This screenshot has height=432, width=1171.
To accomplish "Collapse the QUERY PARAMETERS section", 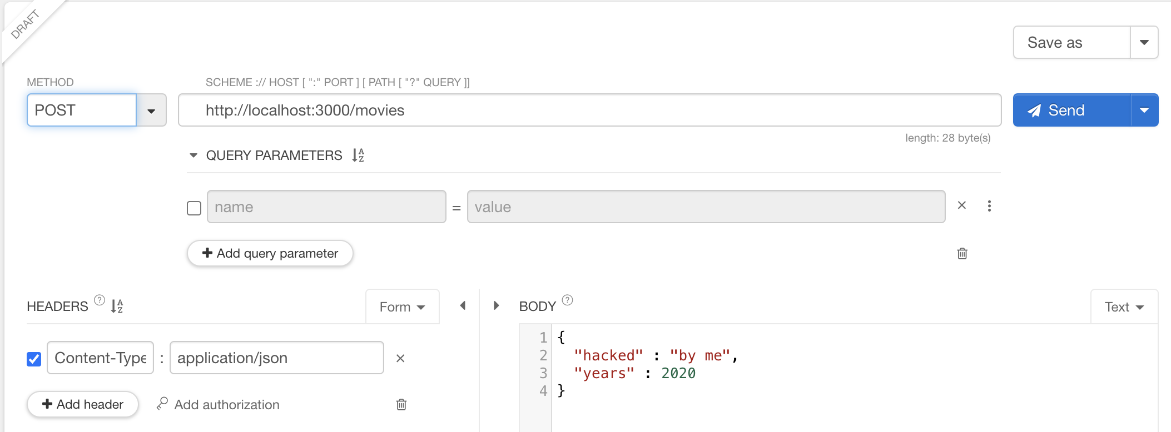I will pyautogui.click(x=193, y=155).
